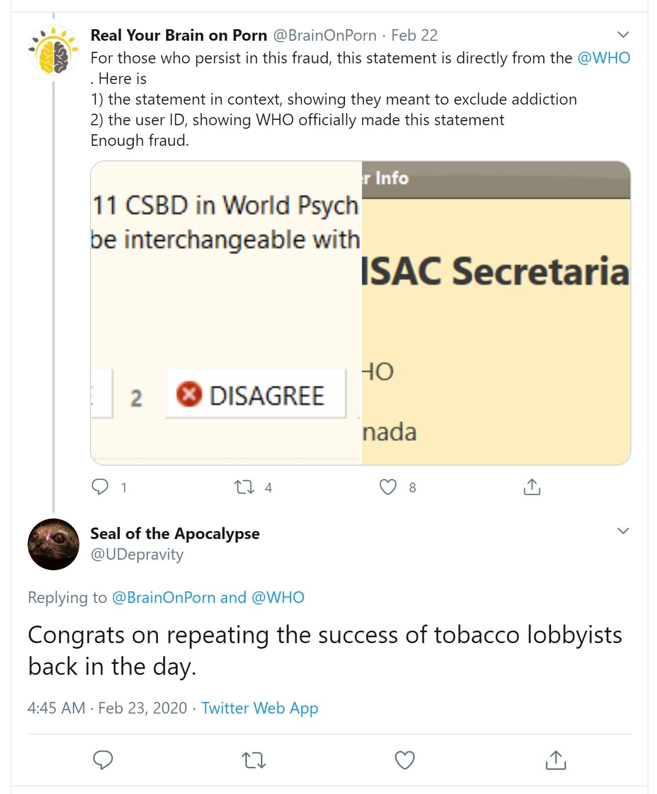Screen dimensions: 657x794
Task: Open the Feb 22 tweet timestamp
Action: [x=414, y=35]
